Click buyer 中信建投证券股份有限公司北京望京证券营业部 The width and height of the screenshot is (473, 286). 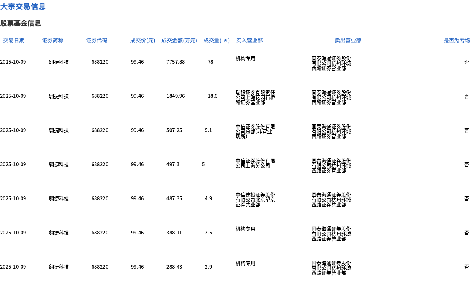pos(255,200)
